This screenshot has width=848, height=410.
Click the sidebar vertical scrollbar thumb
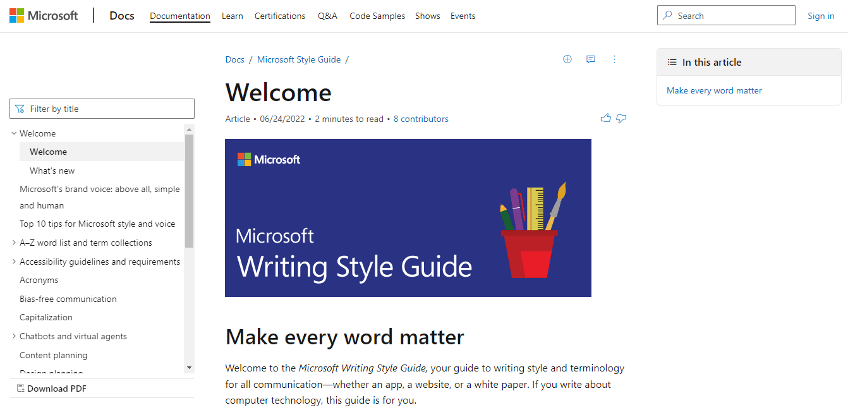click(x=189, y=190)
